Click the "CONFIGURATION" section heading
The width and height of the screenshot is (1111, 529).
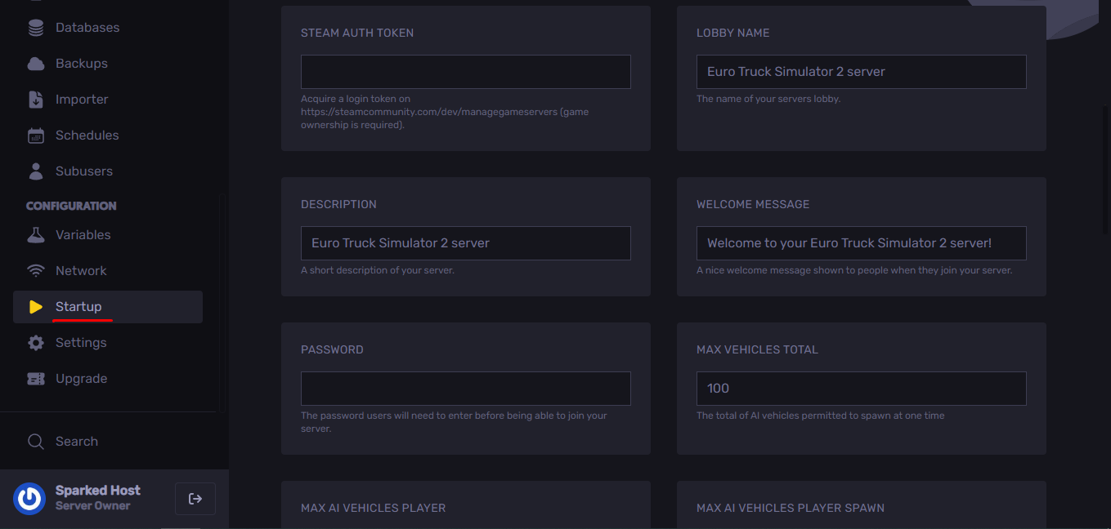point(71,206)
